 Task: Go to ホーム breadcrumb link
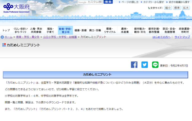8,37
